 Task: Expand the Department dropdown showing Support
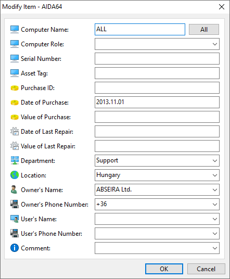point(215,161)
